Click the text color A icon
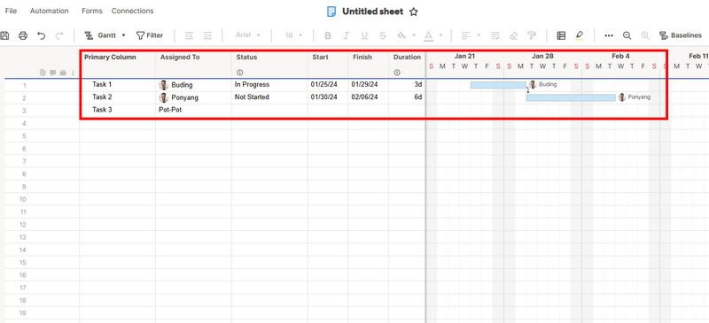 [x=429, y=35]
